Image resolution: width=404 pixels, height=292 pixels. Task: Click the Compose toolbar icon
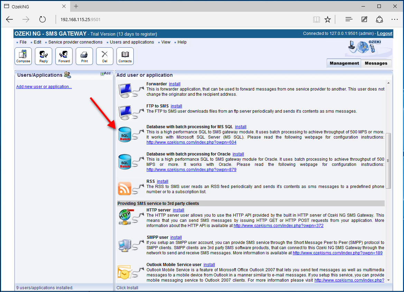tap(23, 56)
